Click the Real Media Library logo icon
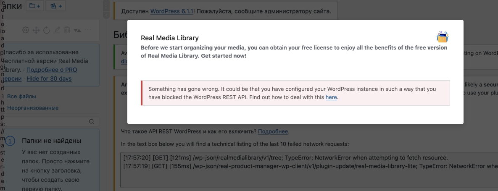 (x=443, y=37)
